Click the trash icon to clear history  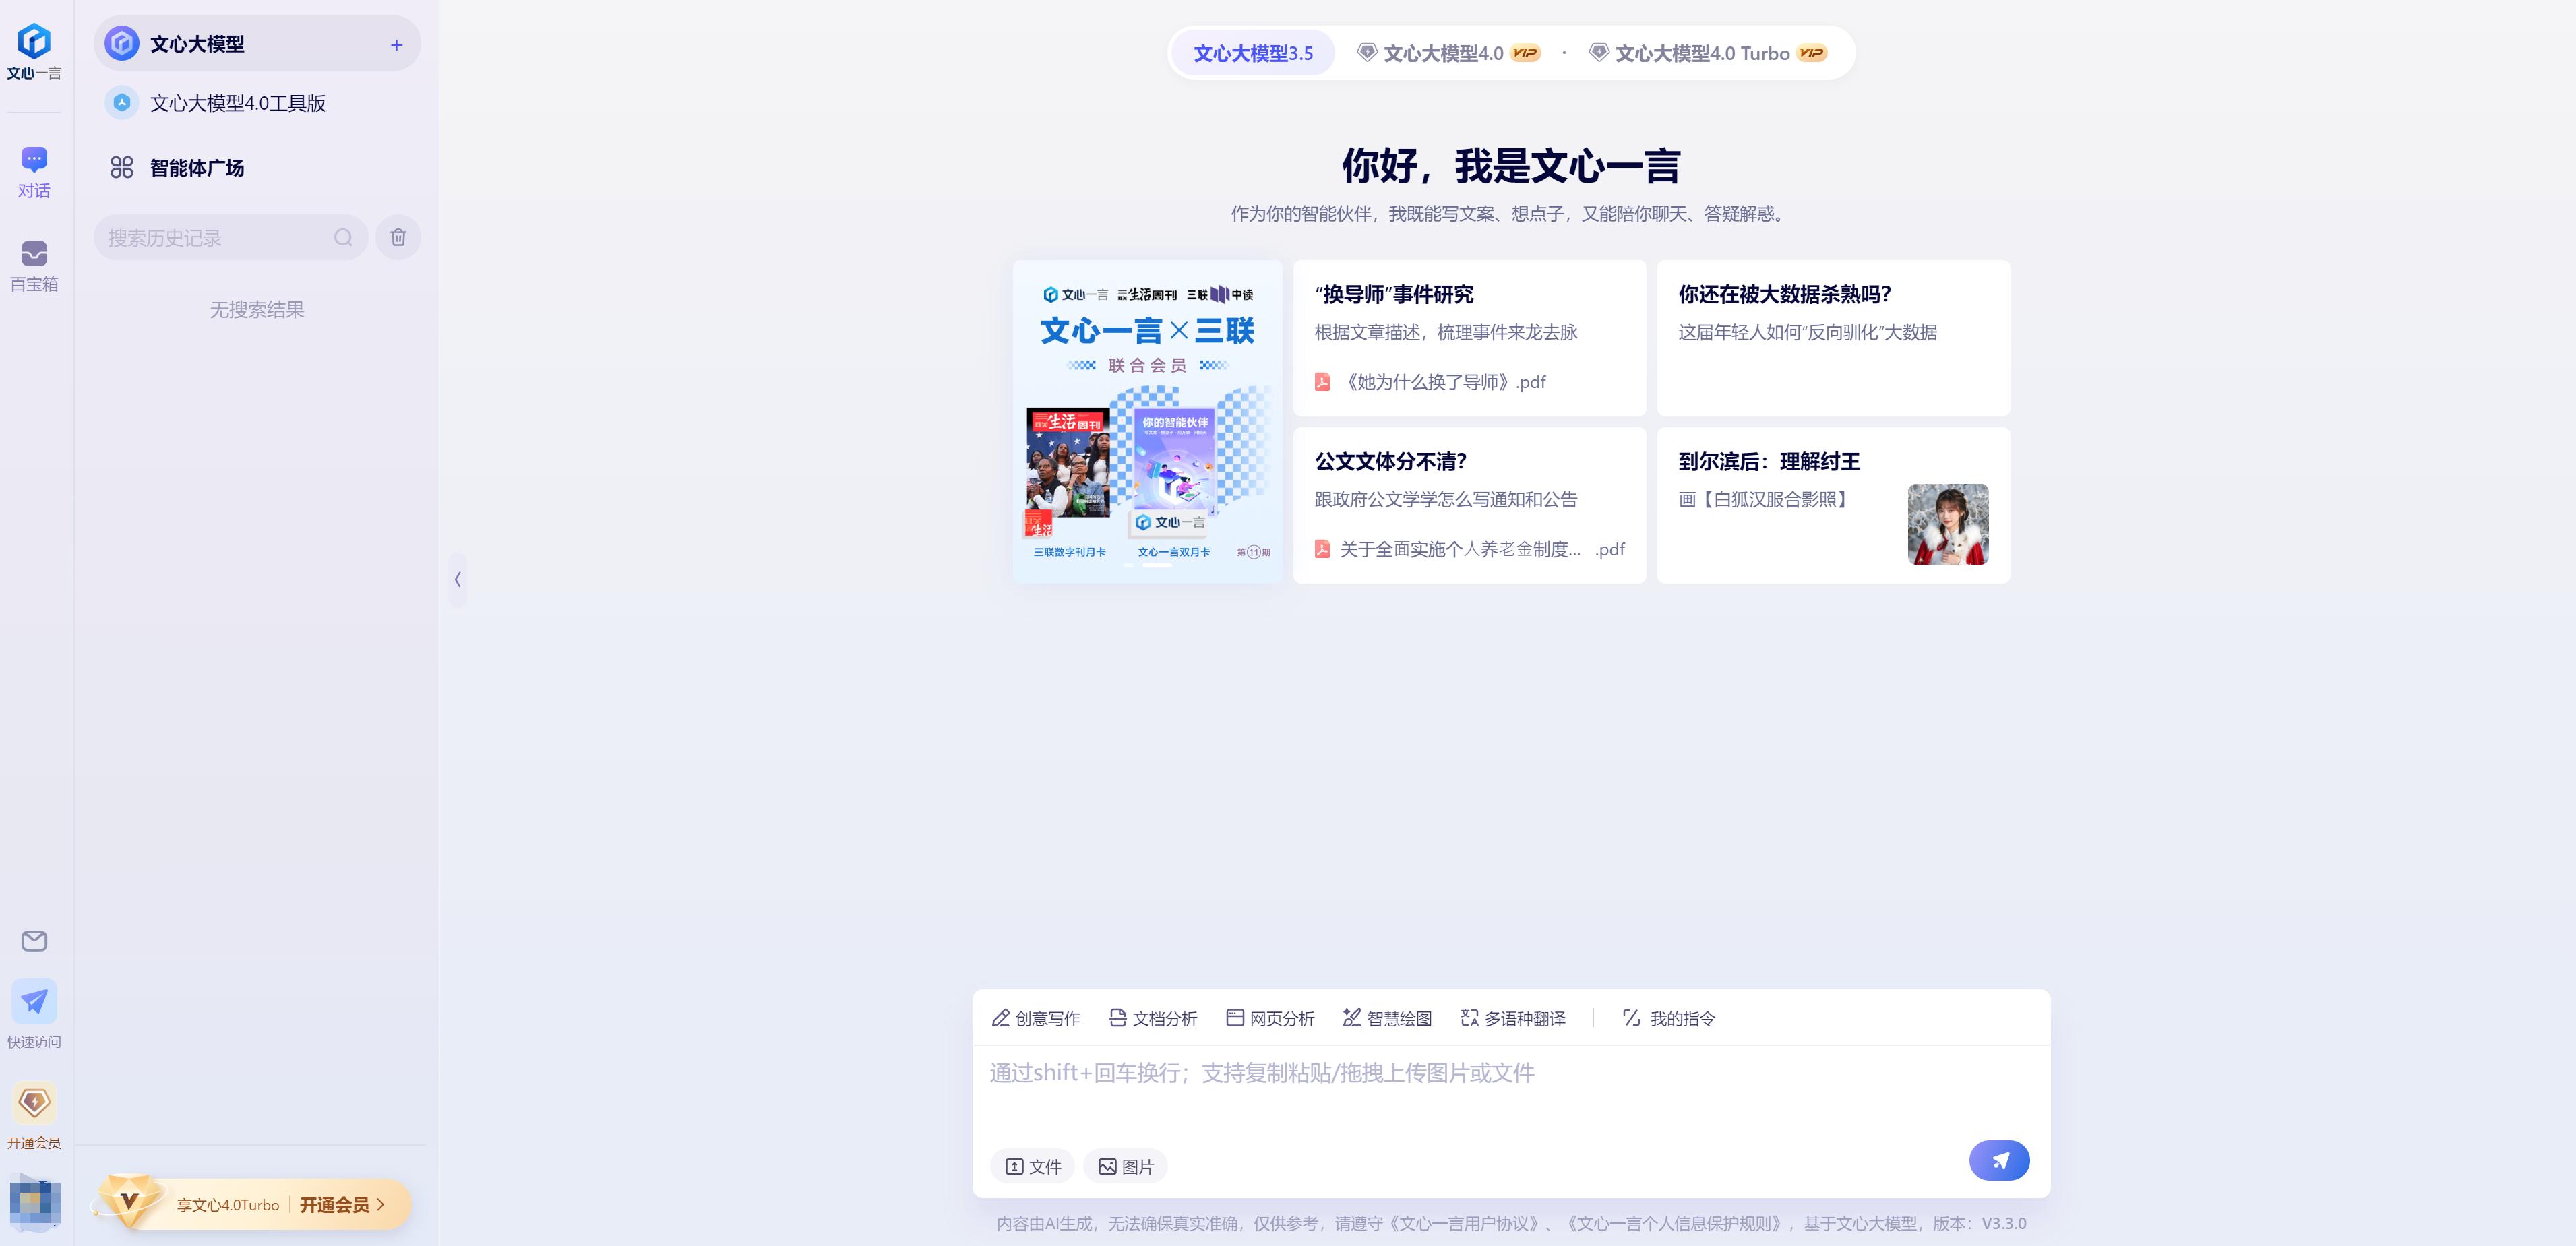point(398,237)
